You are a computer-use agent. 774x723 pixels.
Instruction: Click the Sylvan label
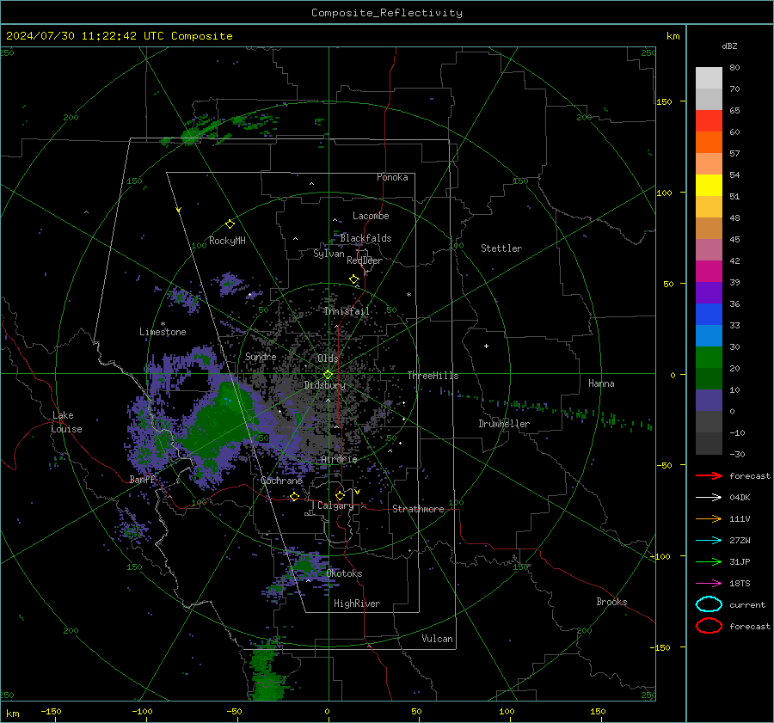[x=329, y=254]
